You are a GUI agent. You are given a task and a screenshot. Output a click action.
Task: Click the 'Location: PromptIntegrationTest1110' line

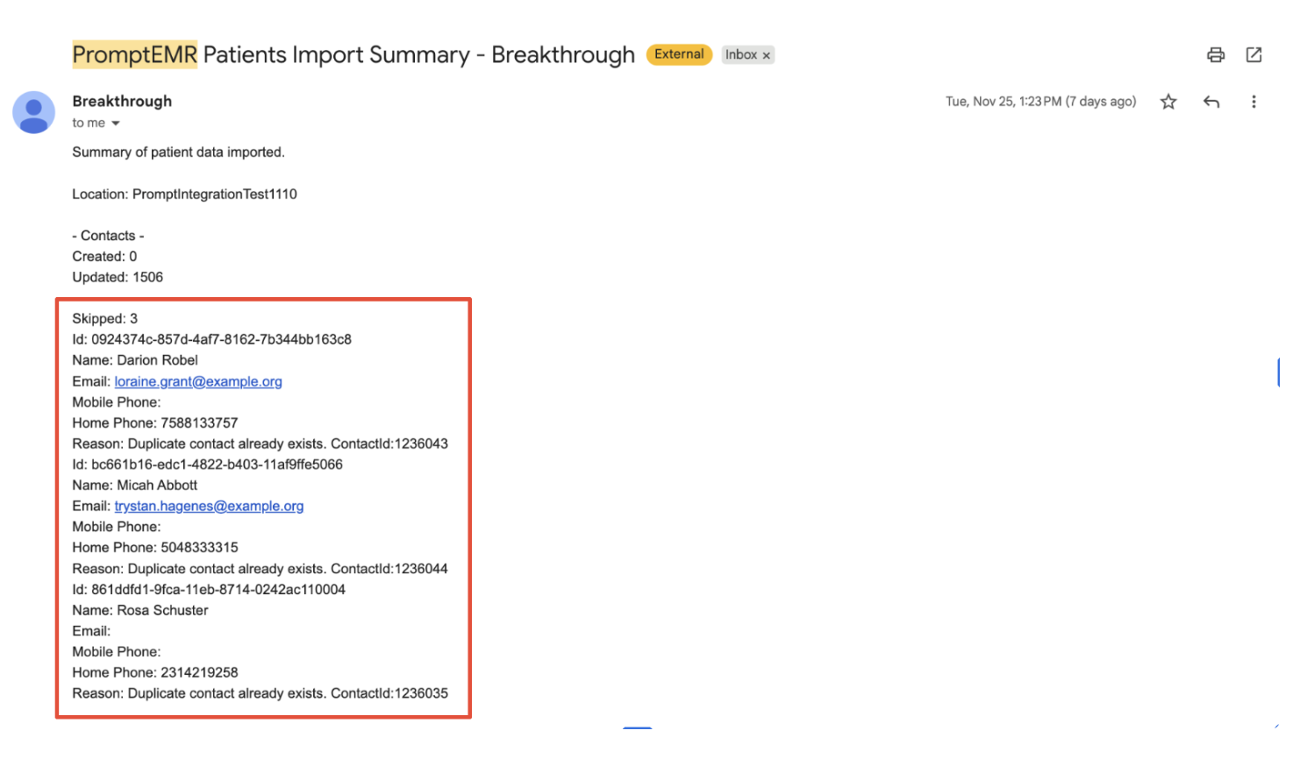pyautogui.click(x=184, y=195)
